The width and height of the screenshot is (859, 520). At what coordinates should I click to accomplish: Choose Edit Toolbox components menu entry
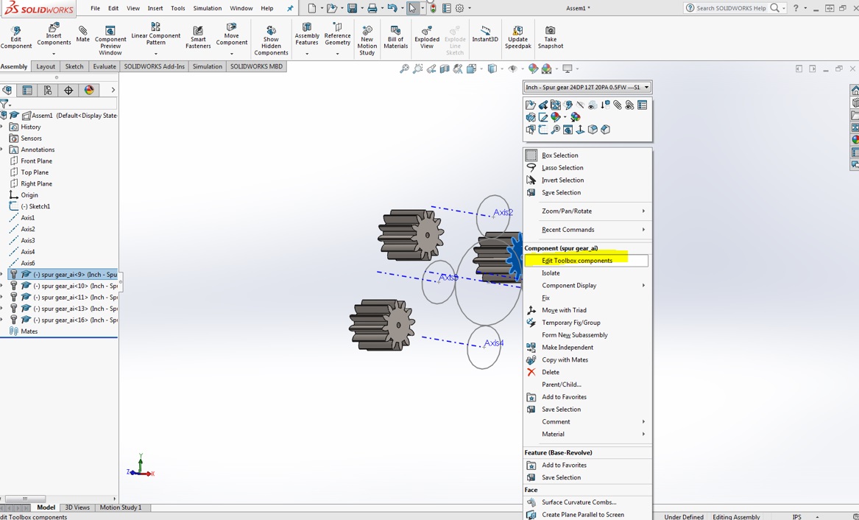pyautogui.click(x=577, y=261)
